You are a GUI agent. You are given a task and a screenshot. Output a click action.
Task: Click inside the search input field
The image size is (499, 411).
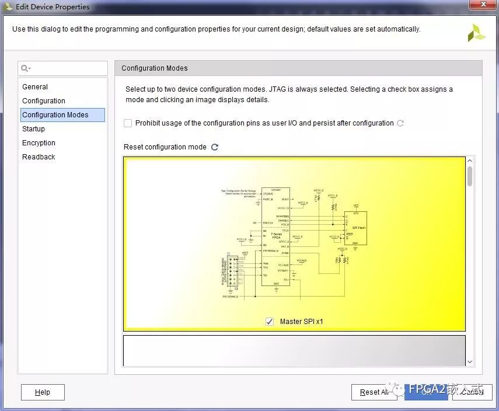(62, 68)
